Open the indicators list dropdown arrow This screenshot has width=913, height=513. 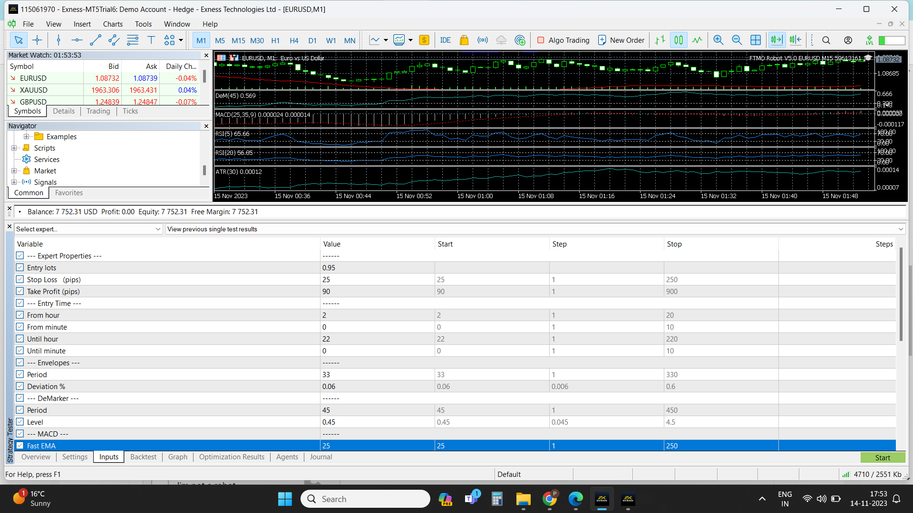click(410, 40)
